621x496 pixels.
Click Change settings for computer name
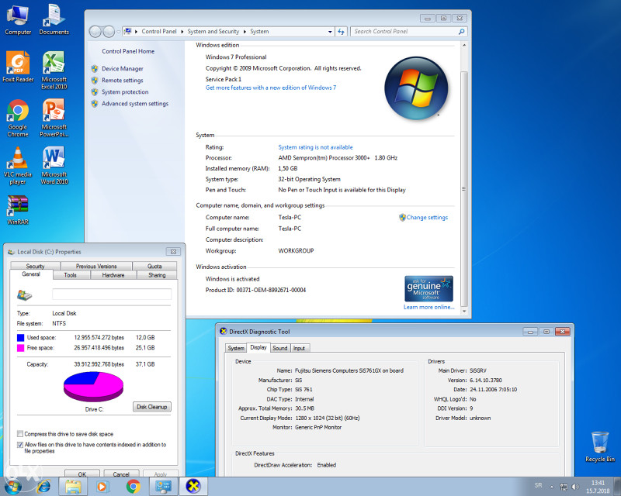tap(427, 218)
